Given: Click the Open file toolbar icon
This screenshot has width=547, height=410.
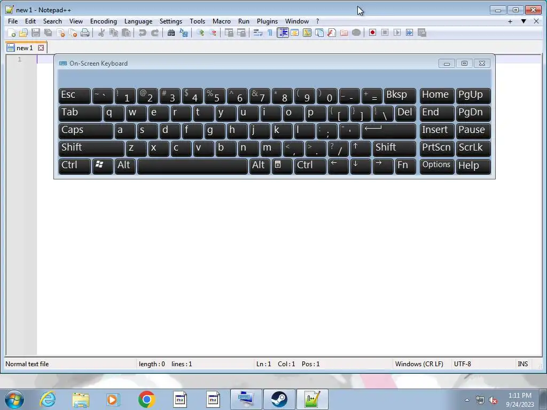Looking at the screenshot, I should click(24, 33).
